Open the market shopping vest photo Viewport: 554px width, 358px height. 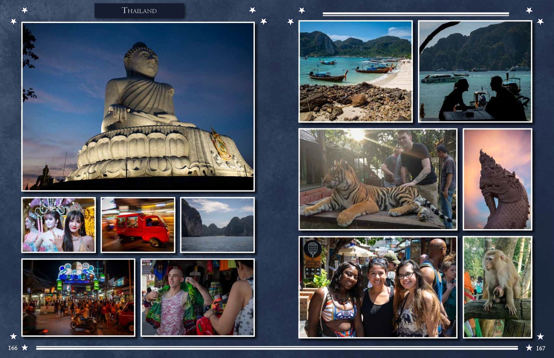tap(198, 297)
